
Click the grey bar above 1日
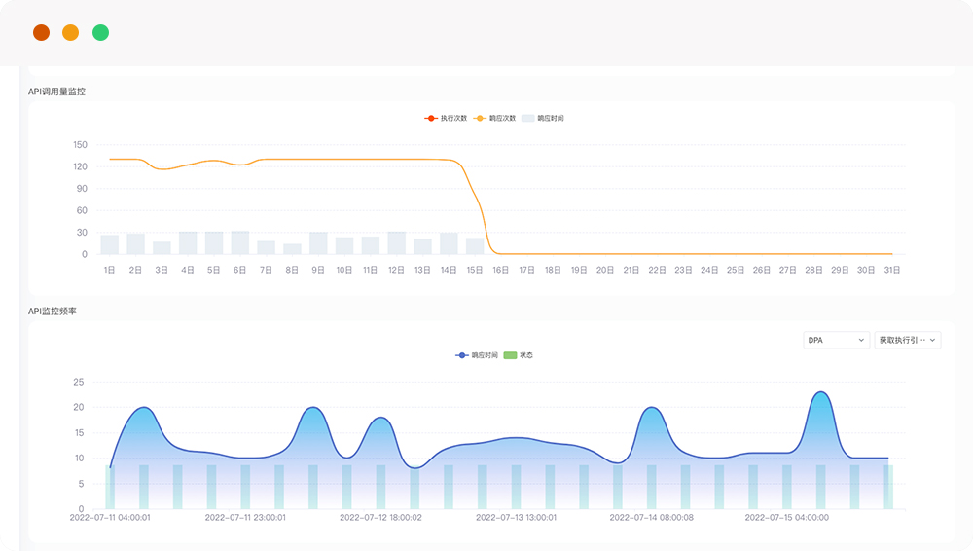110,244
